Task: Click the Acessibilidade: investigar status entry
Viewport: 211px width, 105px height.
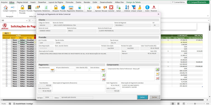Action: pyautogui.click(x=23, y=104)
